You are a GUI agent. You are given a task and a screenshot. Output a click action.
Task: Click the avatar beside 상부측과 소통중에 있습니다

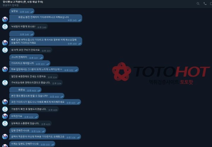click(x=5, y=123)
